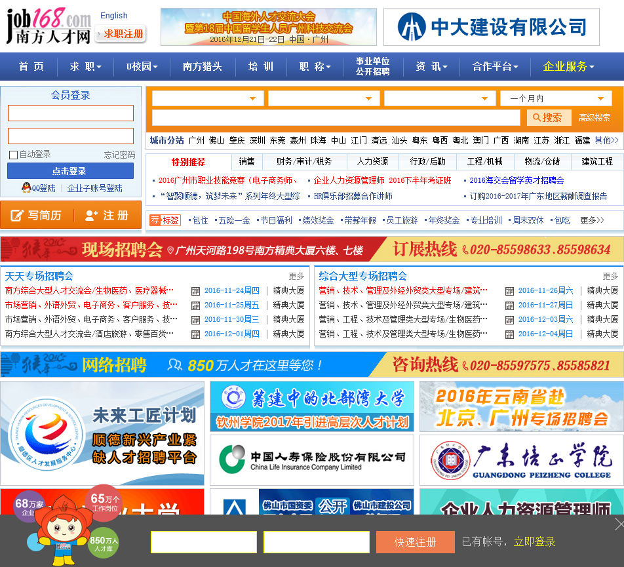The height and width of the screenshot is (567, 624).
Task: Click calendar icon beside 2016-11-30周三
Action: point(195,320)
